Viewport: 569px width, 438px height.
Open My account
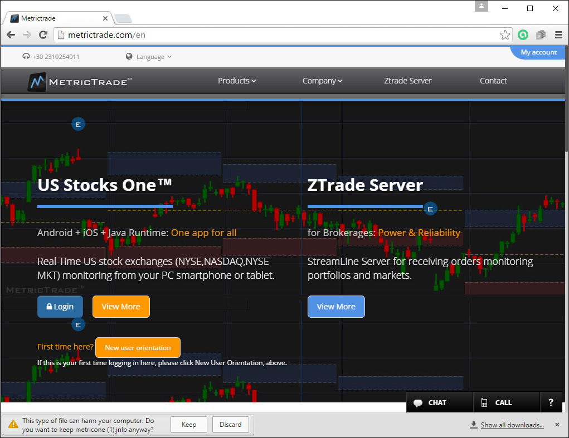tap(538, 52)
